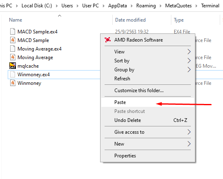This screenshot has width=223, height=179.
Task: Expand chevron after Roaming breadcrumb
Action: 160,6
